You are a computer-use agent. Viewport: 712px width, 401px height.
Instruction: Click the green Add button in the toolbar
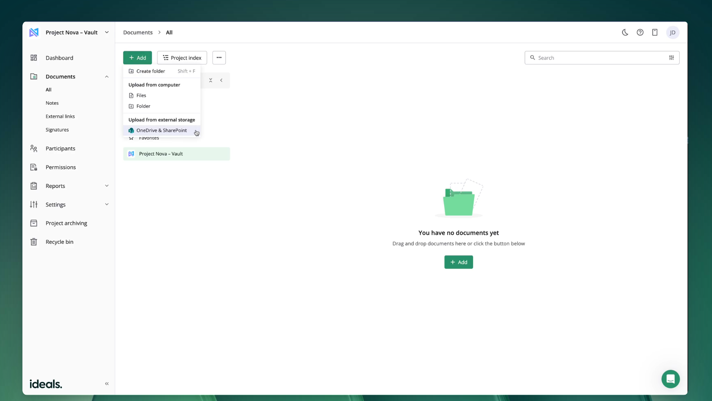pos(137,57)
